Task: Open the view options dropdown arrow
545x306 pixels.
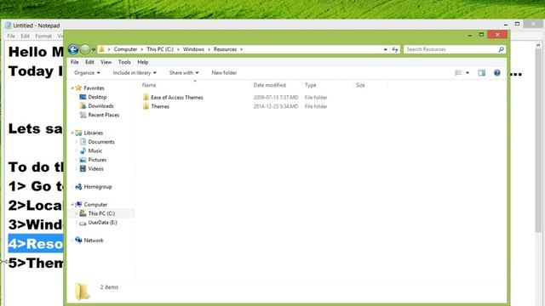Action: click(468, 73)
